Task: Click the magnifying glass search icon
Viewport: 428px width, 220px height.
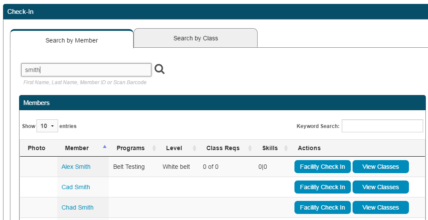Action: point(160,69)
